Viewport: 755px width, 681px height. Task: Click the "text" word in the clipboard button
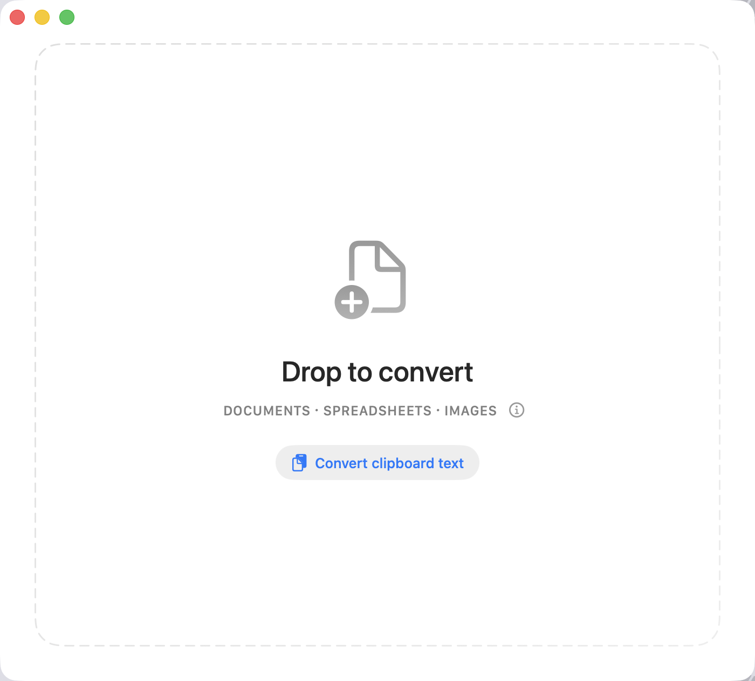click(x=451, y=463)
